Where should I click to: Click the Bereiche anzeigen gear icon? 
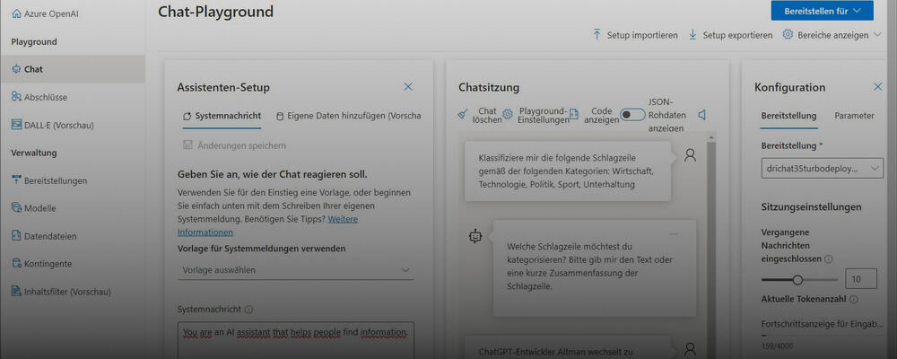click(788, 34)
